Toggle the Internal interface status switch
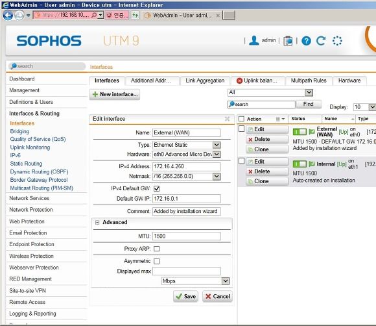The image size is (376, 326). (x=300, y=164)
